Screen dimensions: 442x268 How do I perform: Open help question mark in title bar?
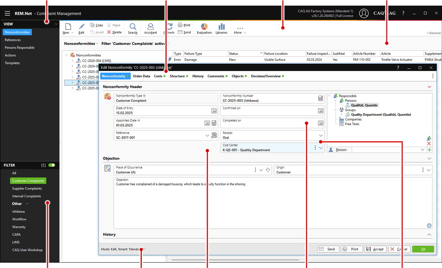(x=403, y=13)
